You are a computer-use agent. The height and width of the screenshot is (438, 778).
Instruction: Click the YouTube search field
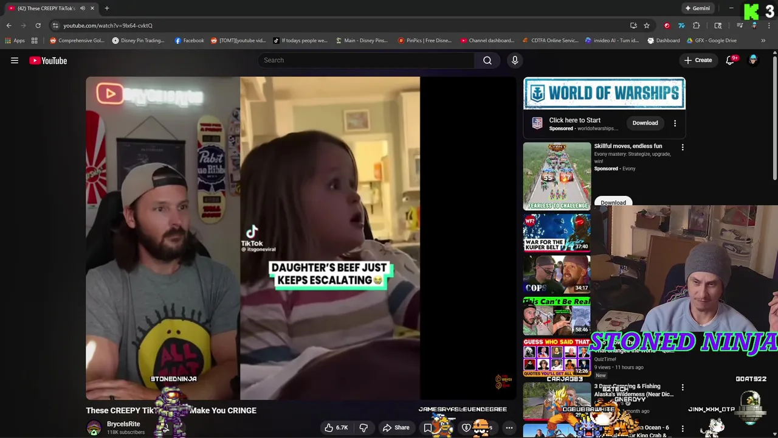[367, 60]
